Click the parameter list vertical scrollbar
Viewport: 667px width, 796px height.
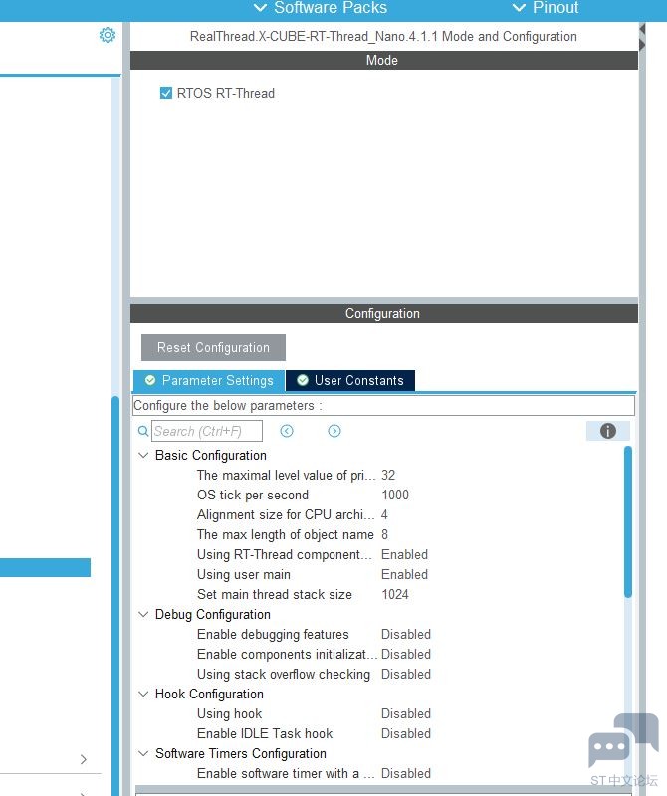628,521
